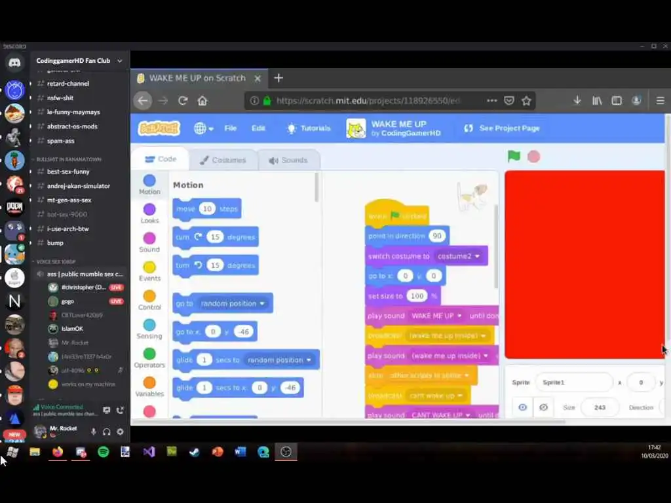Toggle Discord microphone mute
The width and height of the screenshot is (671, 503).
pyautogui.click(x=93, y=432)
